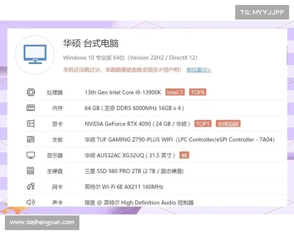This screenshot has height=235, width=294.
Task: Select the 英特尔 Wi-Fi 6E AX211 160MHz text
Action: (x=124, y=187)
